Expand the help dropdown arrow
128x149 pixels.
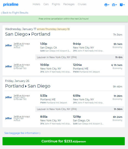pyautogui.click(x=124, y=5)
